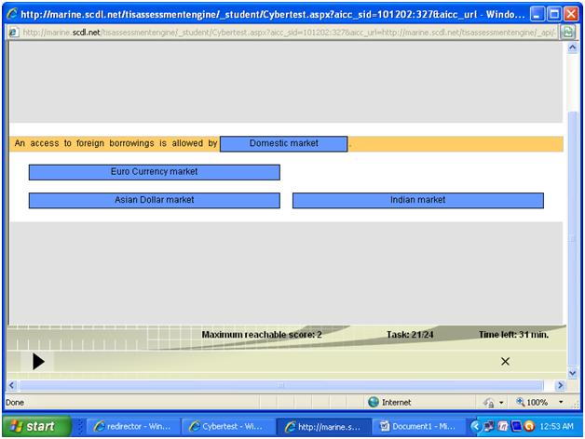Select the Asian Dollar market answer
This screenshot has height=439, width=585.
[154, 201]
